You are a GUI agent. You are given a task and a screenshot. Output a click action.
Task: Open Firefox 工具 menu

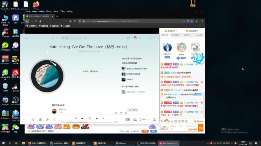[x=63, y=12]
